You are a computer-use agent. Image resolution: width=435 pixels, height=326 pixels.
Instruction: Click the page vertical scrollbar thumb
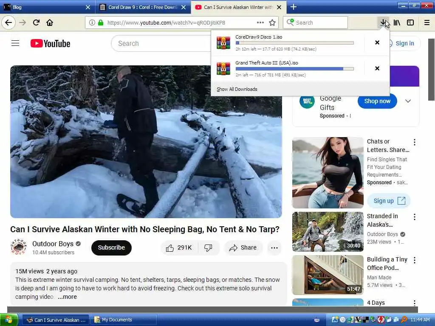pos(432,70)
